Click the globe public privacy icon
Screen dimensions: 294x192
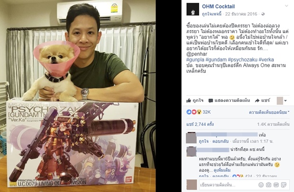click(x=263, y=14)
